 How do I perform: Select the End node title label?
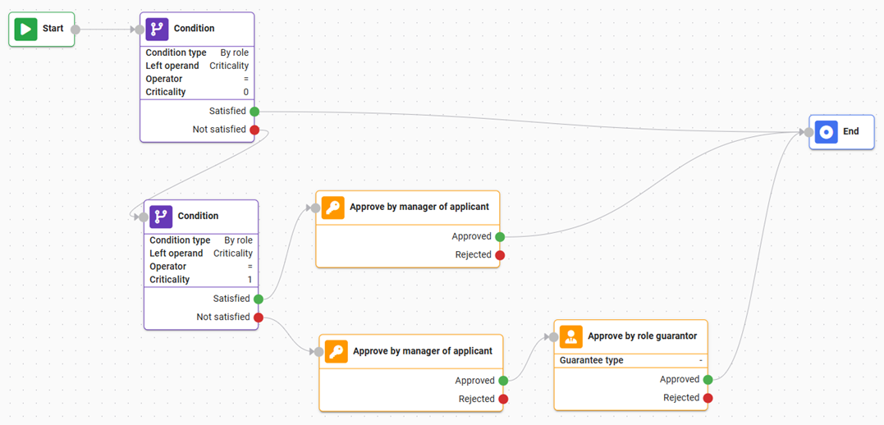tap(851, 131)
